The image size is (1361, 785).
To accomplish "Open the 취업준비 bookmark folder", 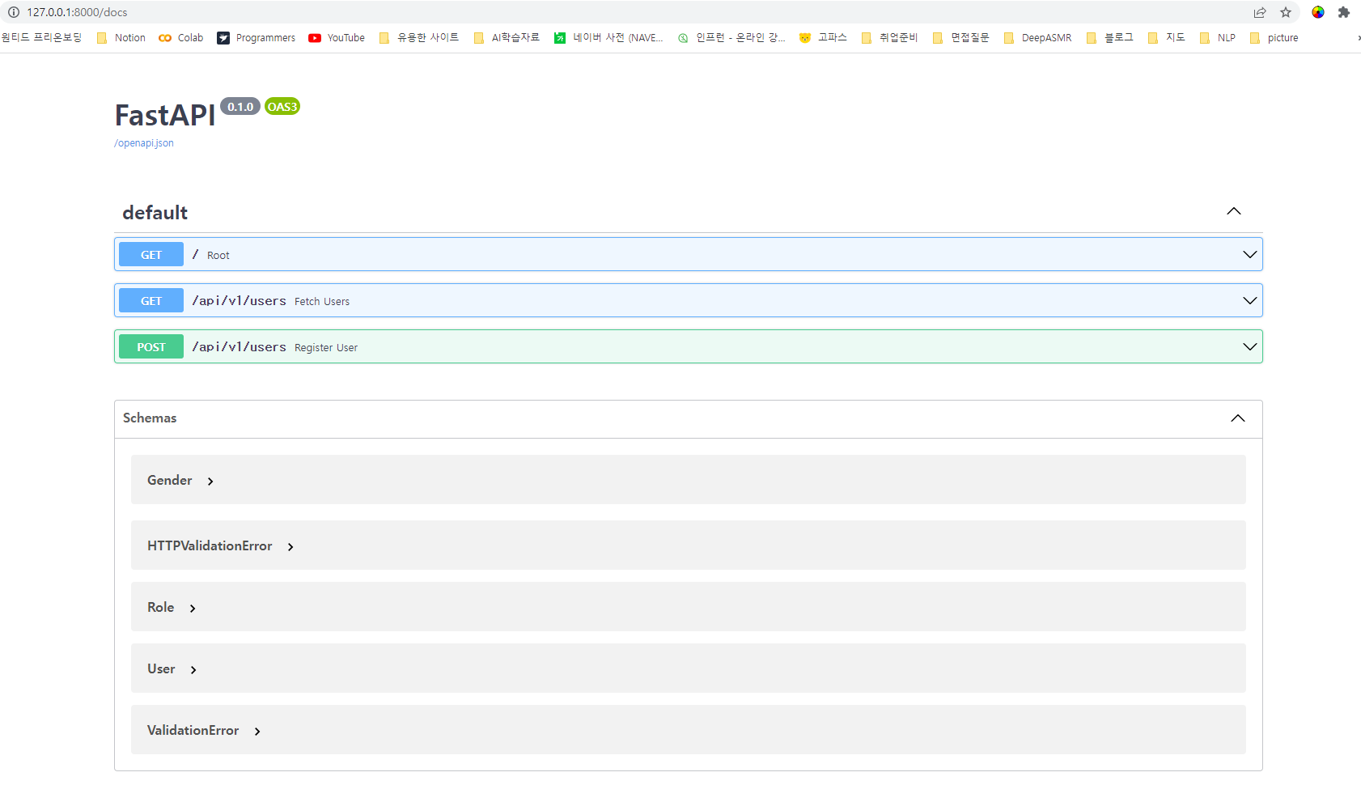I will pos(890,38).
